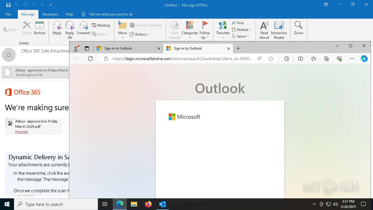
Task: Click the Save icon in Outlook title bar
Action: pyautogui.click(x=8, y=5)
